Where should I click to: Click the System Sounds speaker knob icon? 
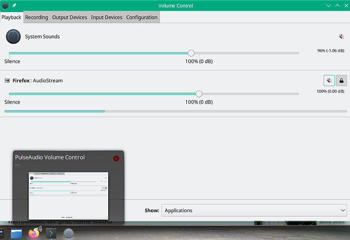[x=13, y=37]
